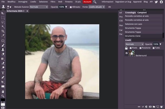Select the Crop tool

(3, 31)
